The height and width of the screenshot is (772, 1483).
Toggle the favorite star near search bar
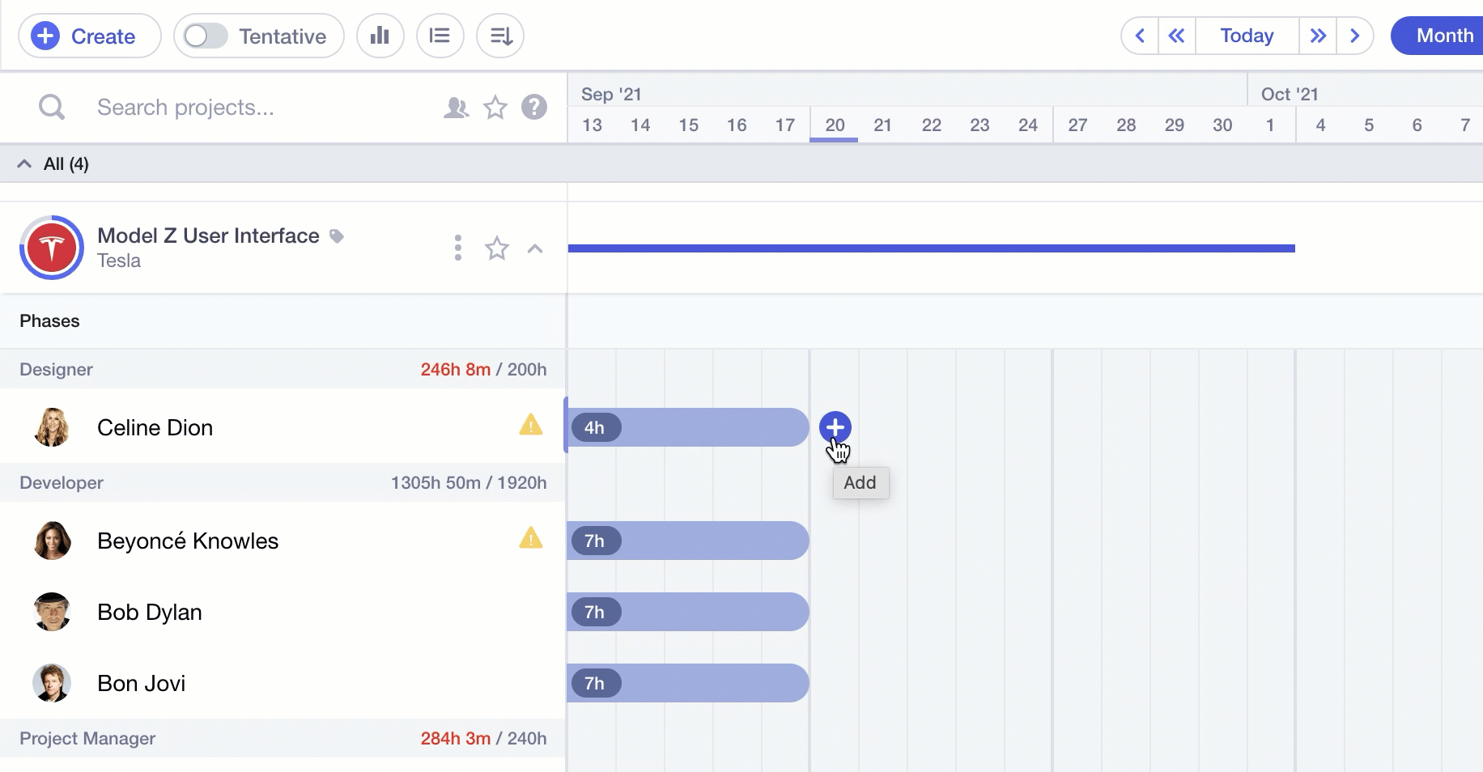coord(495,107)
